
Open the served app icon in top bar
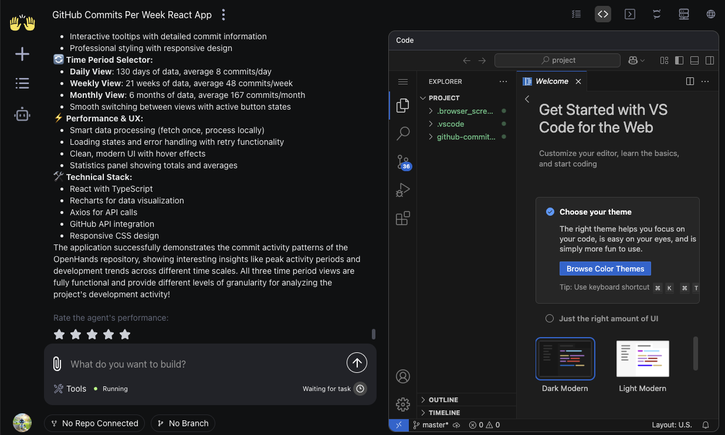(684, 14)
